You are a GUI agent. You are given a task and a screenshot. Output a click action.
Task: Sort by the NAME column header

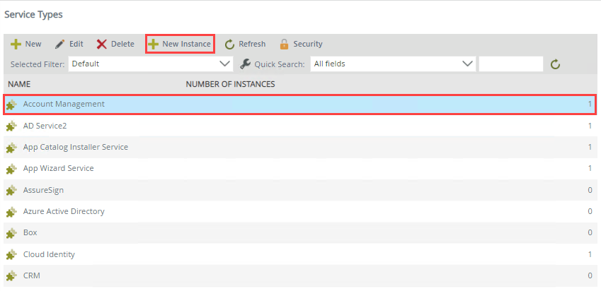tap(19, 84)
